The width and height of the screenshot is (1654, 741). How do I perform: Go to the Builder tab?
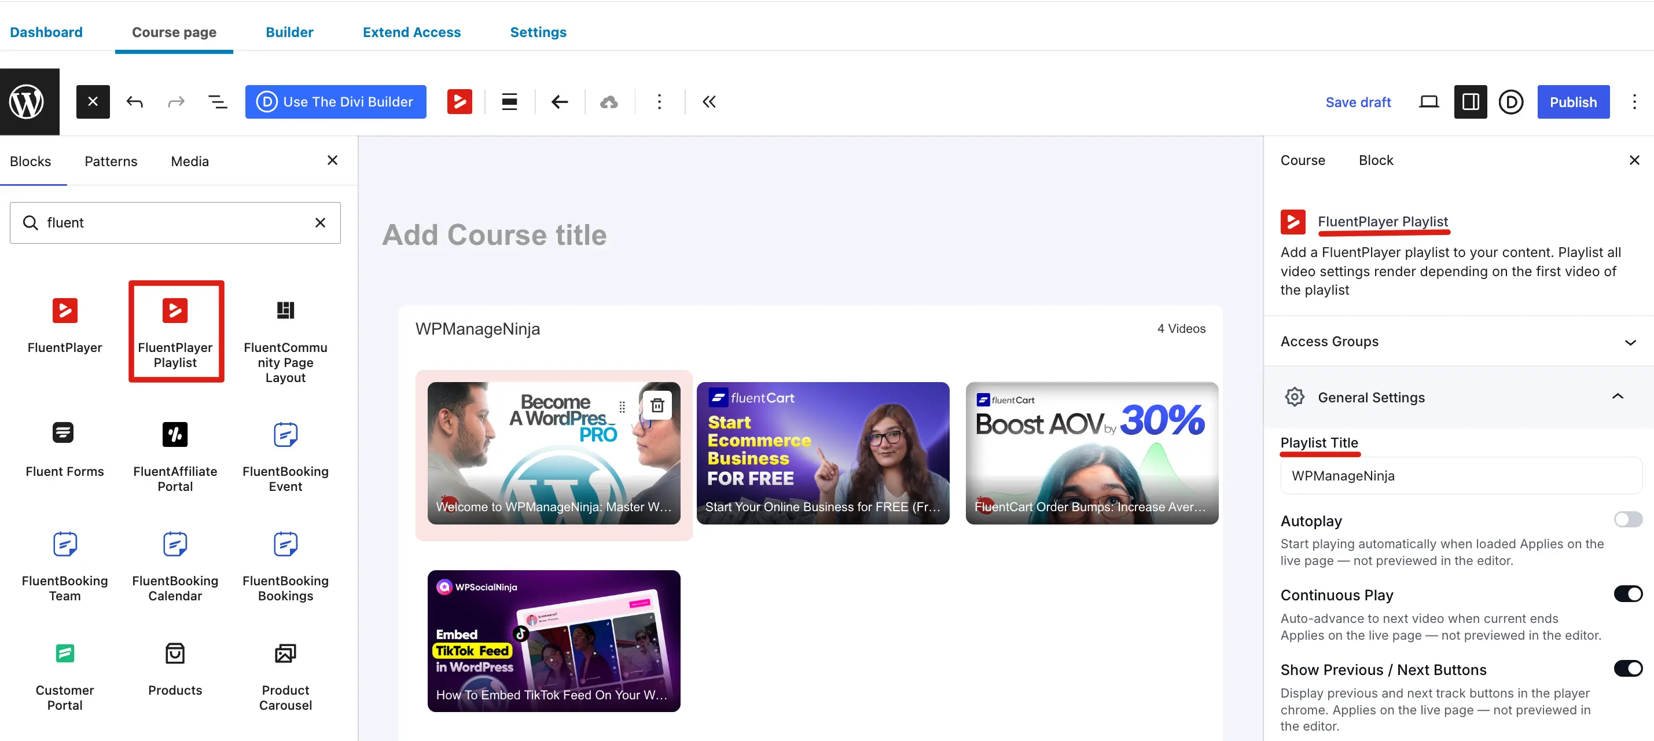(x=289, y=32)
